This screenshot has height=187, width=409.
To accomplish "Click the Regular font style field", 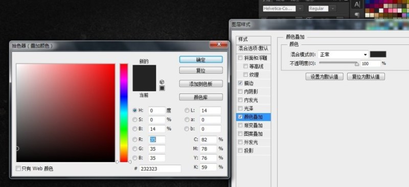I will pyautogui.click(x=319, y=9).
